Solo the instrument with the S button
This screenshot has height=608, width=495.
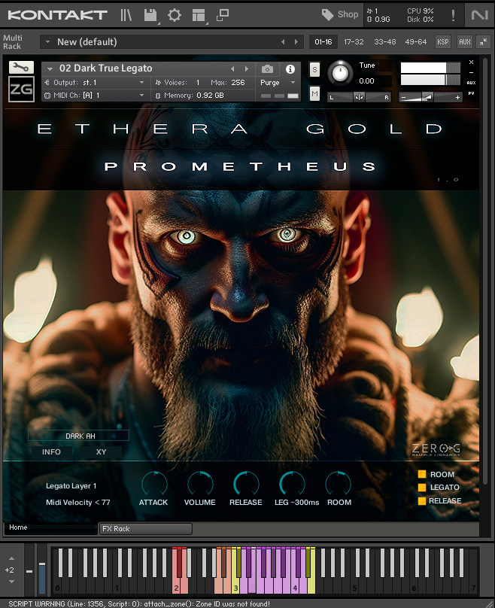(314, 69)
